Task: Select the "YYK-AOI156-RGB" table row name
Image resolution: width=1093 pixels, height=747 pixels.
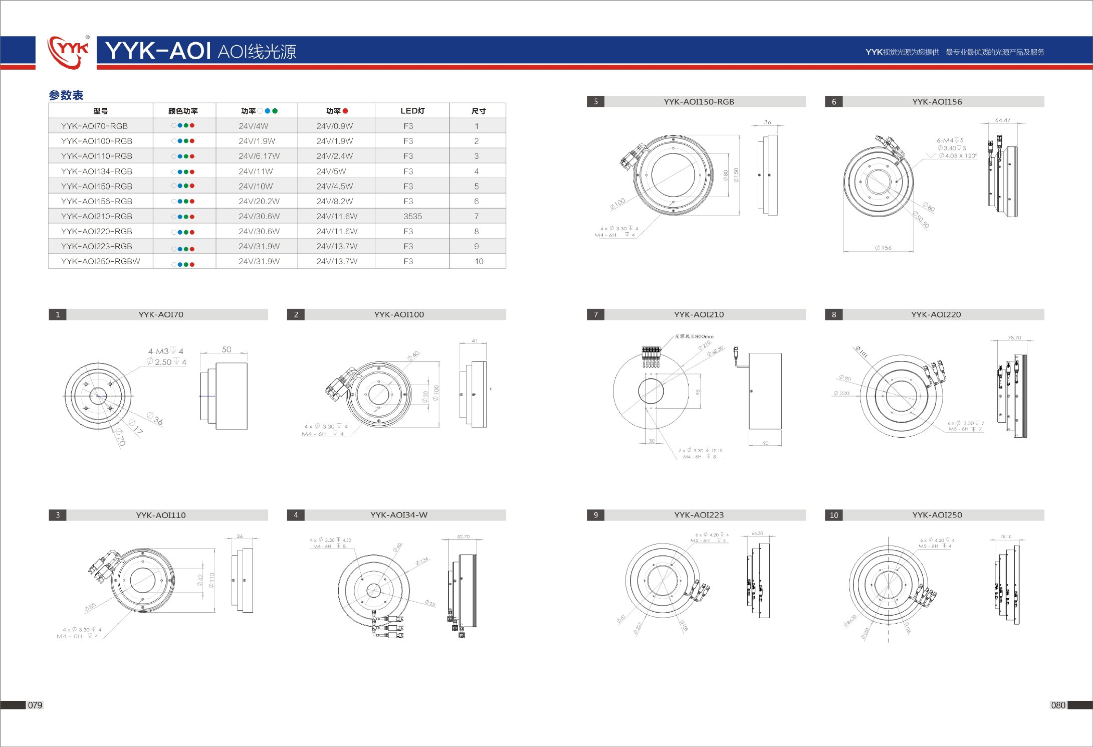Action: point(97,201)
